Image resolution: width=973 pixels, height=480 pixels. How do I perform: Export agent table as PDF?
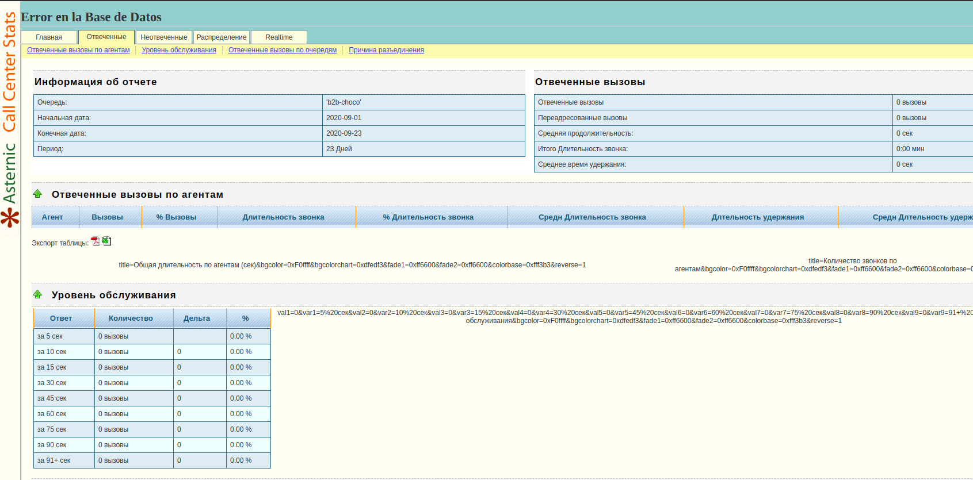96,241
